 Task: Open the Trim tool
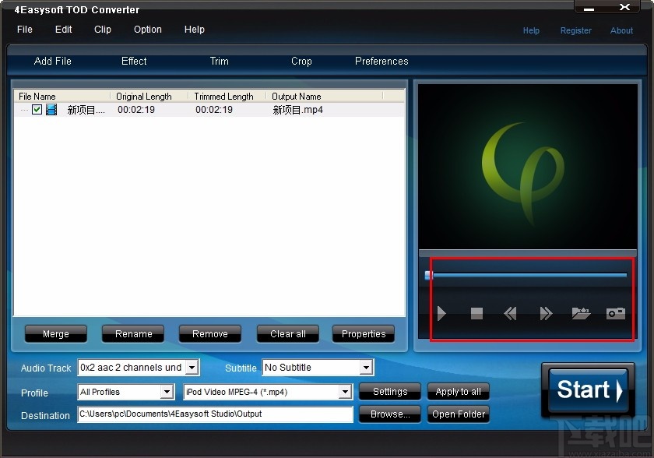219,62
